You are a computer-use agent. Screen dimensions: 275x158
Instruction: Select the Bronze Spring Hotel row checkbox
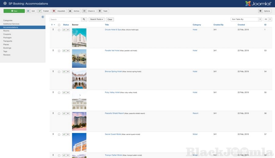[x=59, y=72]
